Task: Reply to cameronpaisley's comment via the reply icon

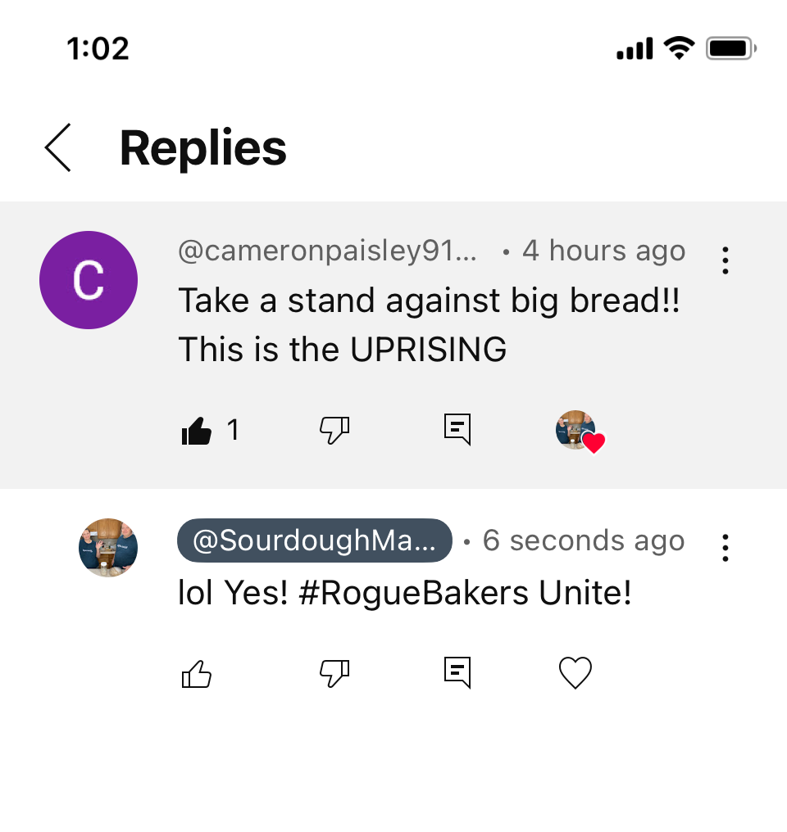Action: coord(457,429)
